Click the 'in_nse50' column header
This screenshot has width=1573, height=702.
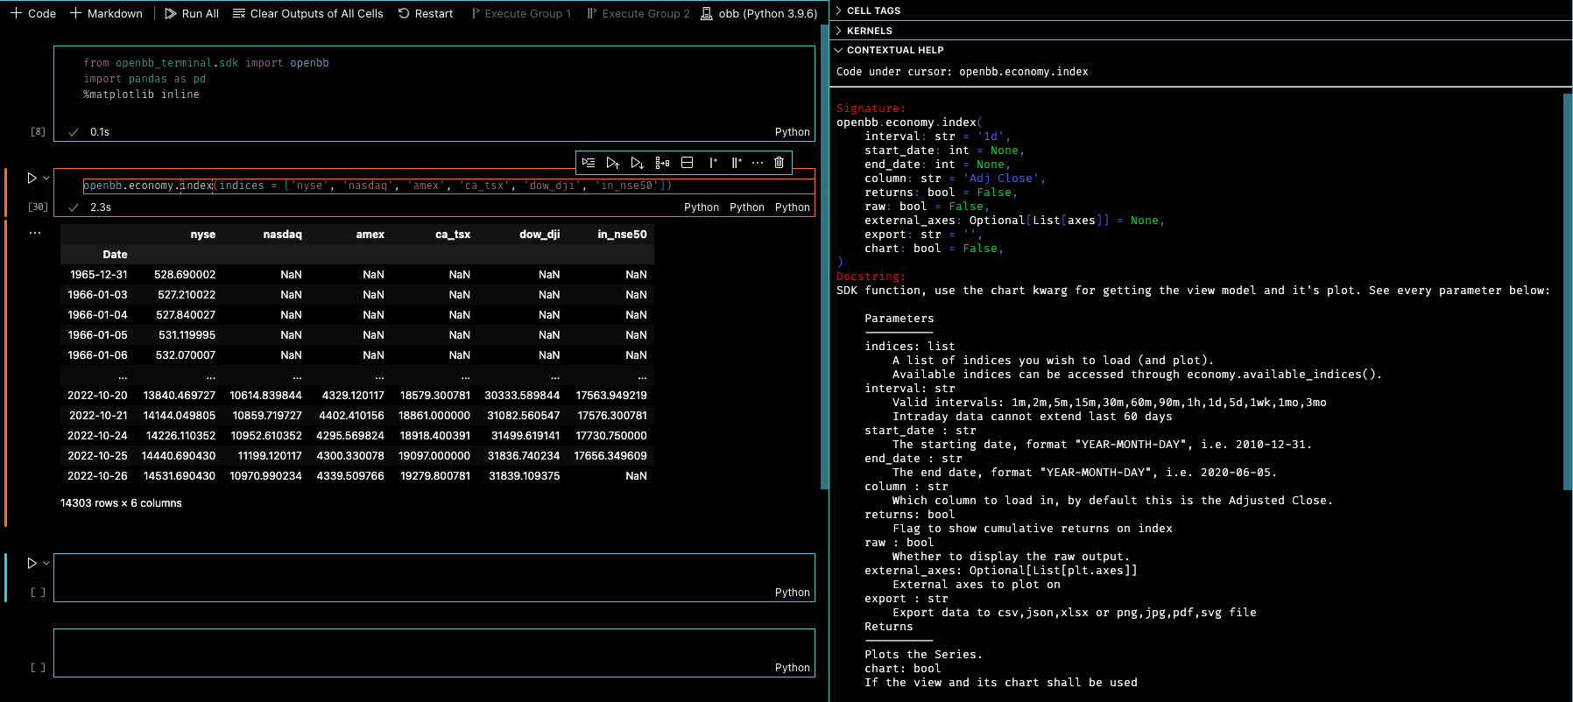tap(622, 235)
